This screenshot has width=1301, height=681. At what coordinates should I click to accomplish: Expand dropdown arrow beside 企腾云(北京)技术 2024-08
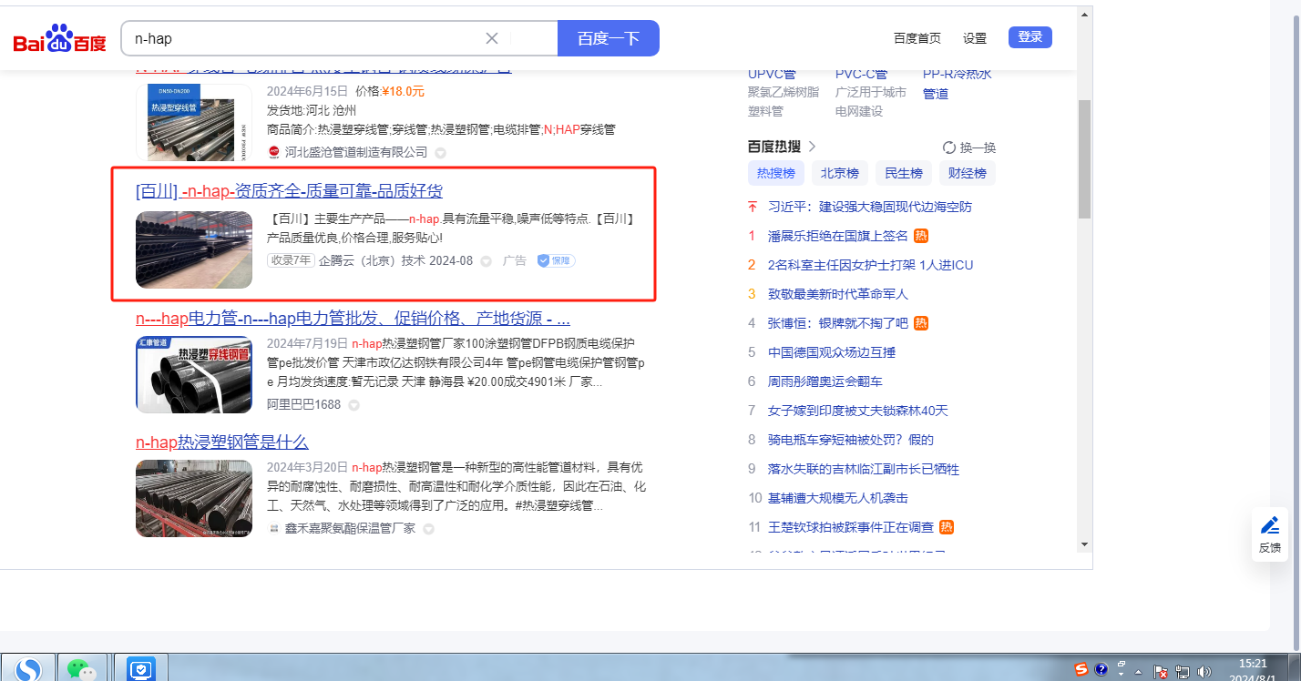coord(486,261)
